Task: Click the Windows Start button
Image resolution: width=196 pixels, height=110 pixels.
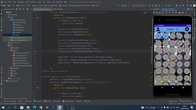Action: tap(3, 107)
